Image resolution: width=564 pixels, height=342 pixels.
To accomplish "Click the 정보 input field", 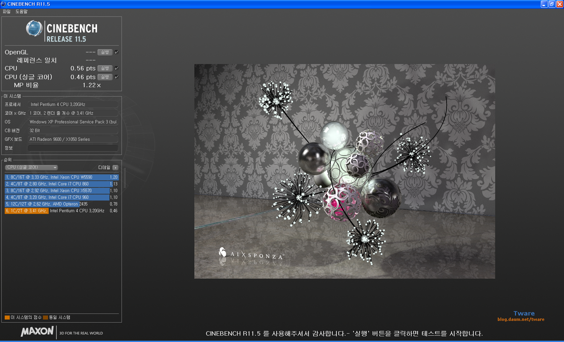I will coord(73,148).
